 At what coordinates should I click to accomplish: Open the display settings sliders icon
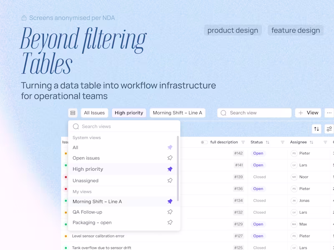pos(329,129)
